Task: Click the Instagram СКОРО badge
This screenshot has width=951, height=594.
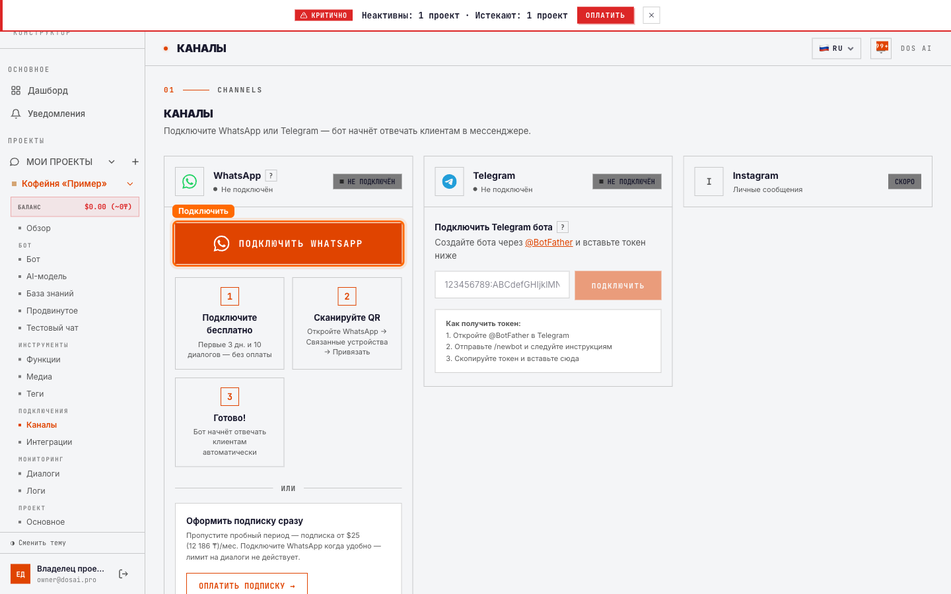Action: (x=905, y=181)
